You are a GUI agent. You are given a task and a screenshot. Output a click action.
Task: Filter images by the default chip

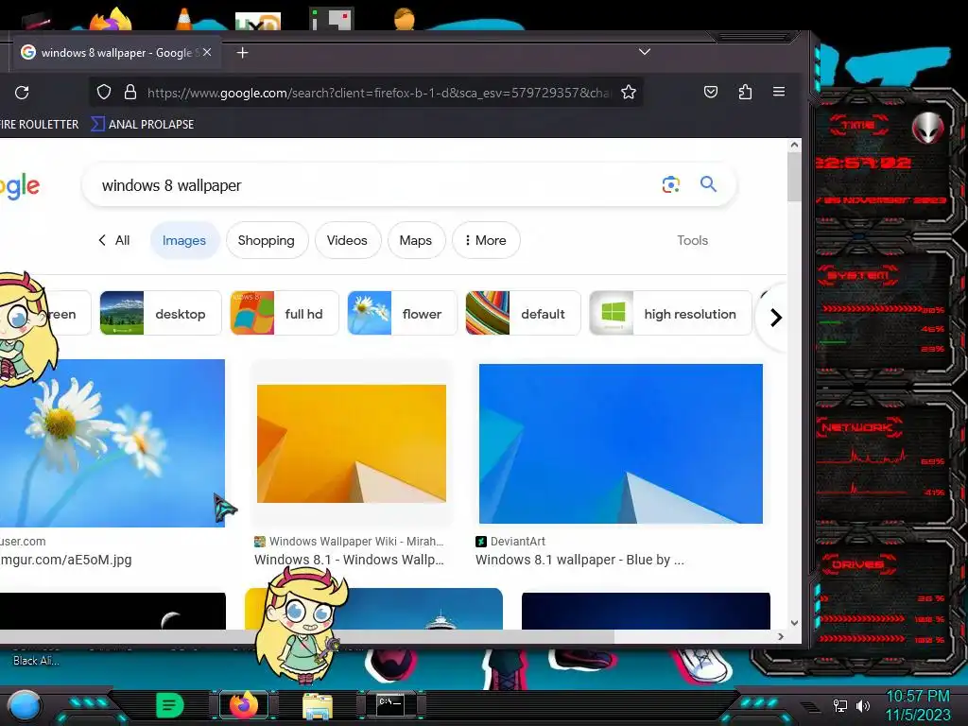523,314
